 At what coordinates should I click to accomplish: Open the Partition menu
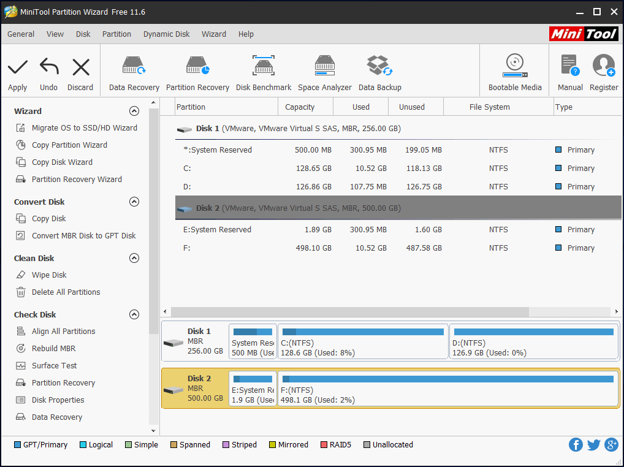(116, 34)
